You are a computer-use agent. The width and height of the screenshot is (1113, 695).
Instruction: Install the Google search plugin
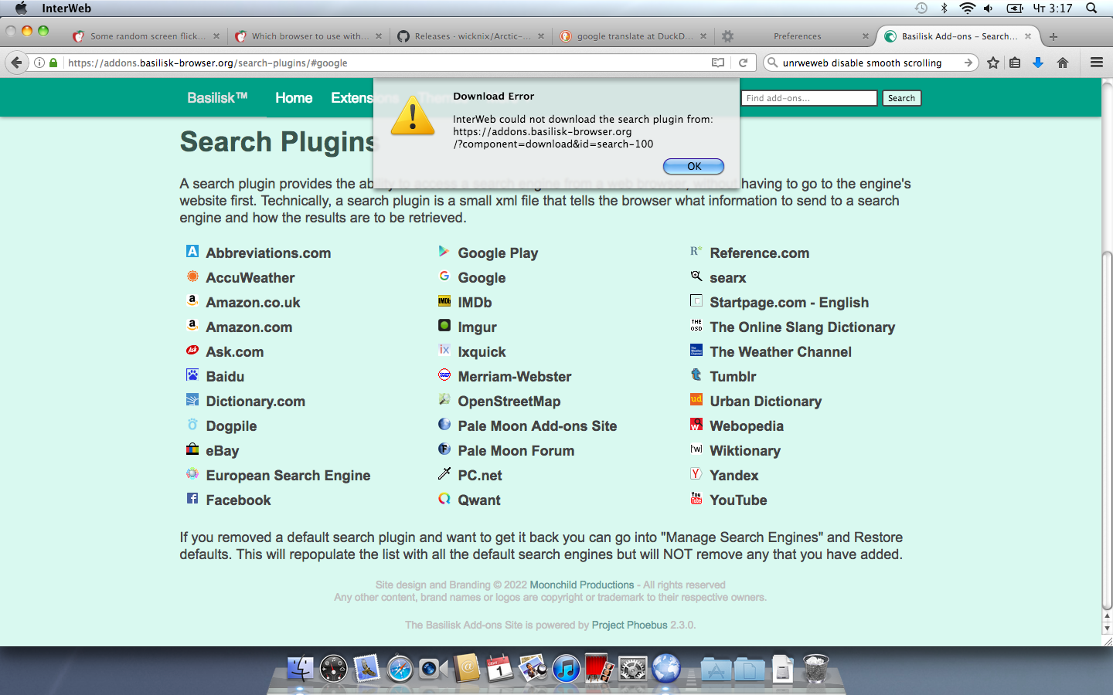coord(482,278)
